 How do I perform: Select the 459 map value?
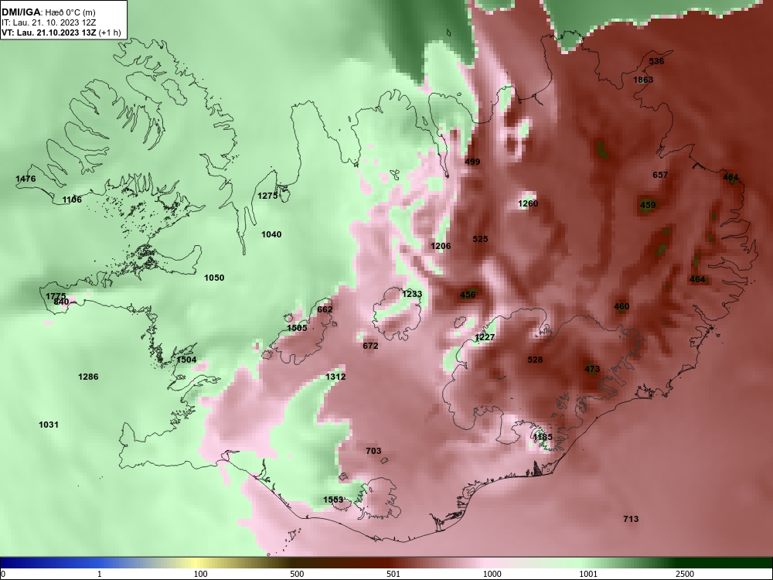(x=649, y=205)
